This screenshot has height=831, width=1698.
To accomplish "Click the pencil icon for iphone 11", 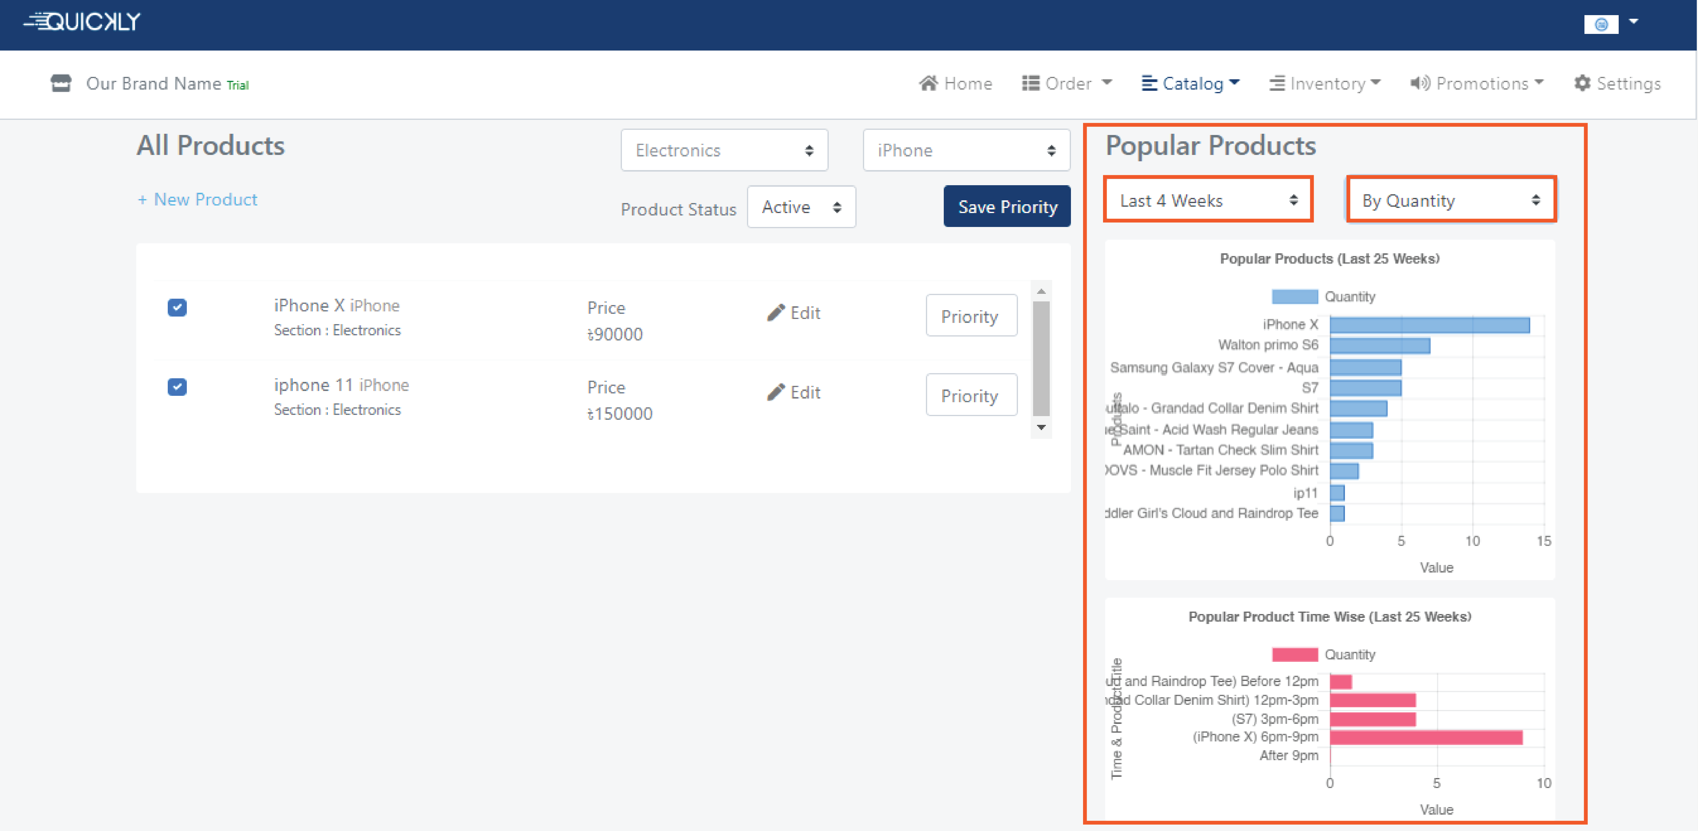I will pyautogui.click(x=776, y=393).
